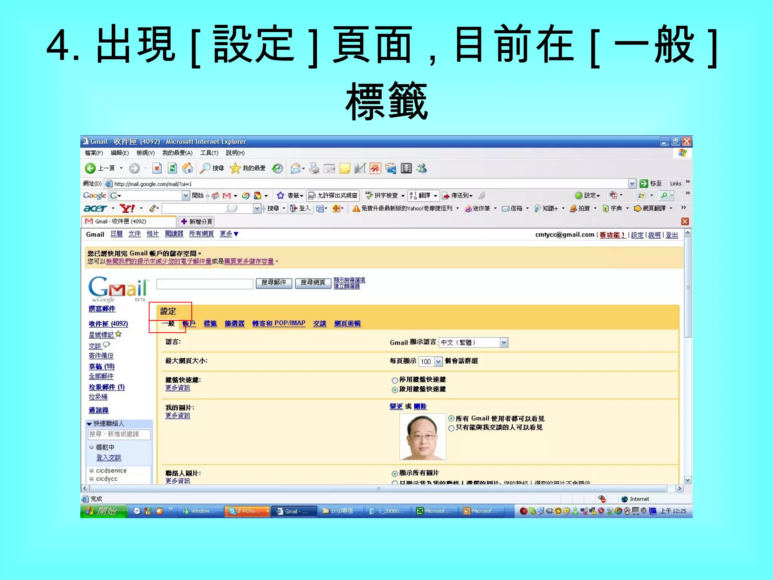Select 顯示所有圖片 radio option
Image resolution: width=773 pixels, height=580 pixels.
395,474
